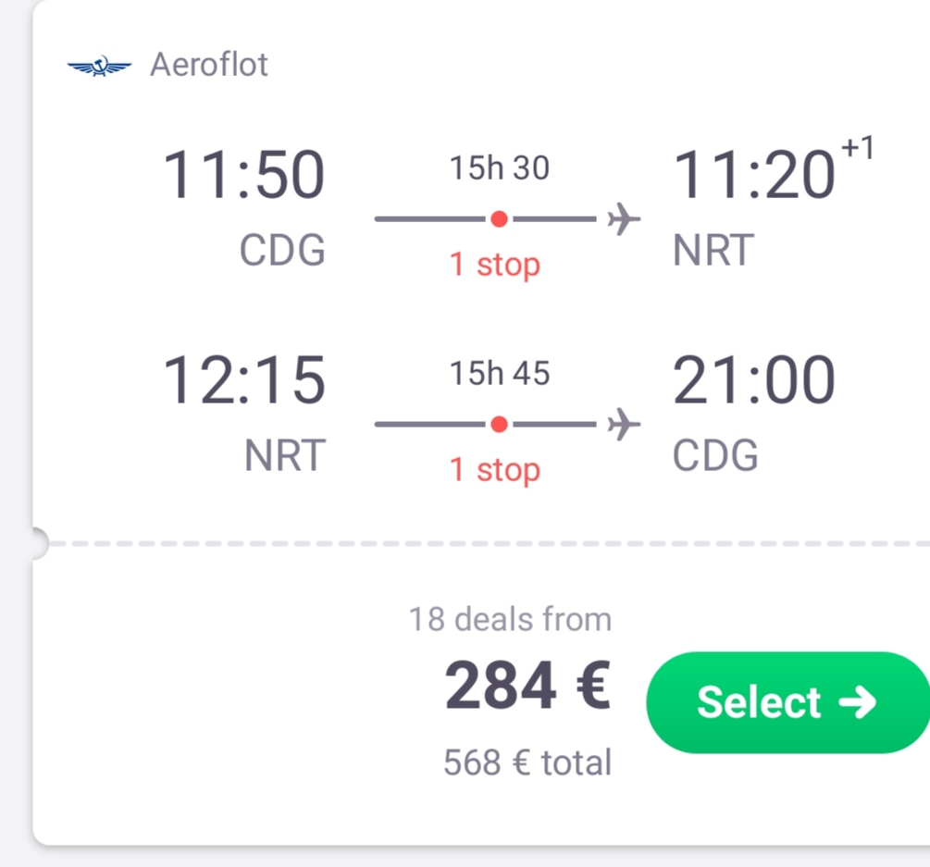Click the 18 deals from text
Viewport: 930px width, 867px height.
(510, 619)
